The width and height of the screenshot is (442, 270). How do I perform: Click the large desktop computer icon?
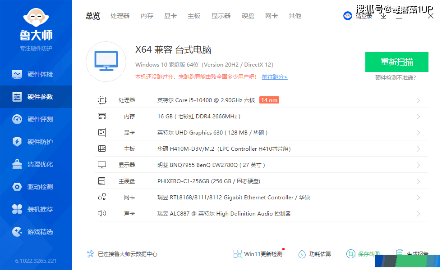106,62
